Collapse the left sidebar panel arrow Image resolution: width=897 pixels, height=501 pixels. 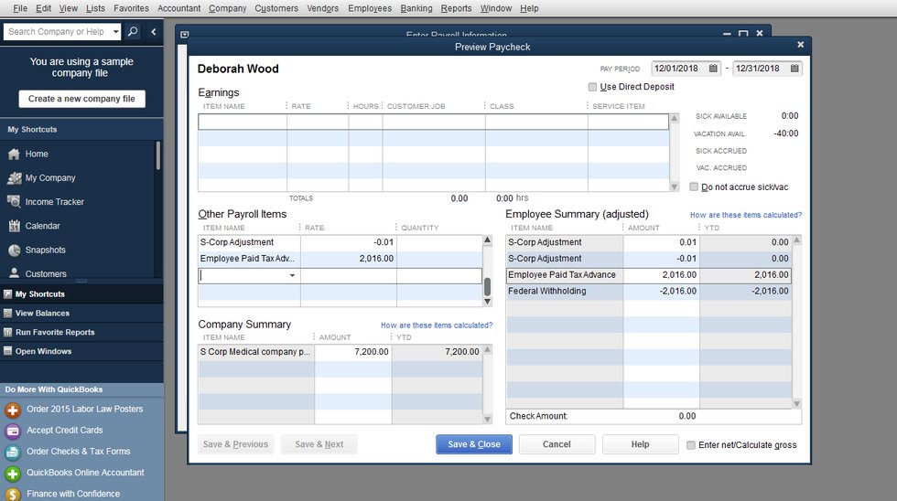click(x=154, y=31)
